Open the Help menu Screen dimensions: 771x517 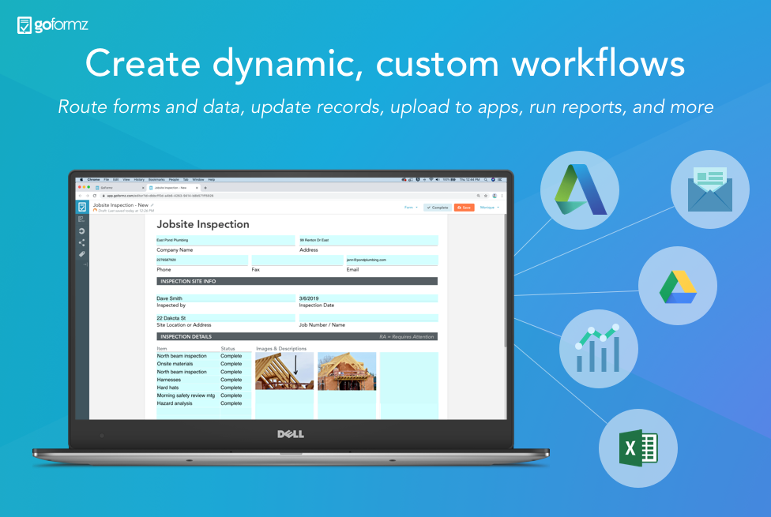[x=212, y=180]
